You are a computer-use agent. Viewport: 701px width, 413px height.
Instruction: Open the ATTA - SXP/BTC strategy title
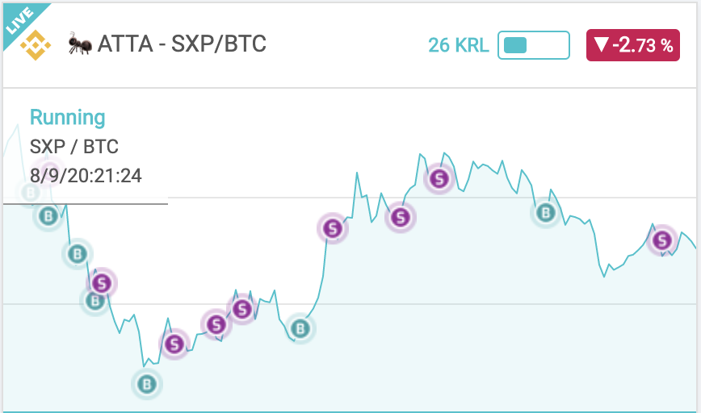[x=182, y=44]
